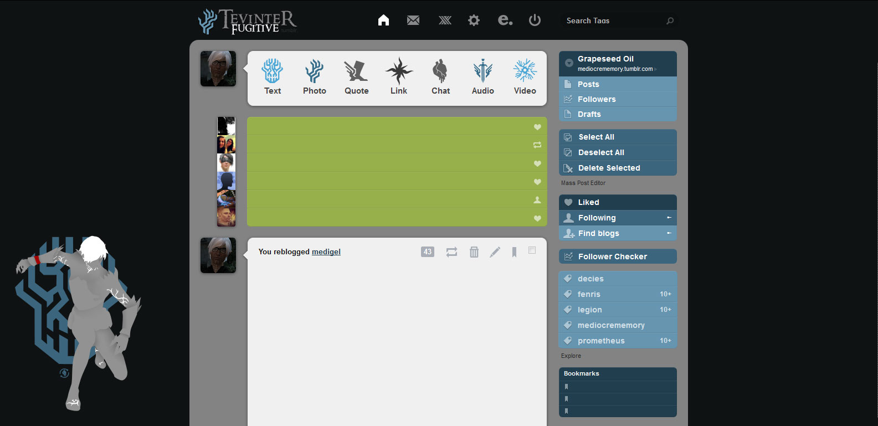
Task: Create a new Quote post
Action: 357,77
